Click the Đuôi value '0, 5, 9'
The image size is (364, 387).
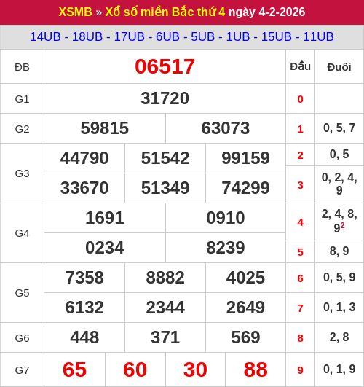pyautogui.click(x=339, y=278)
